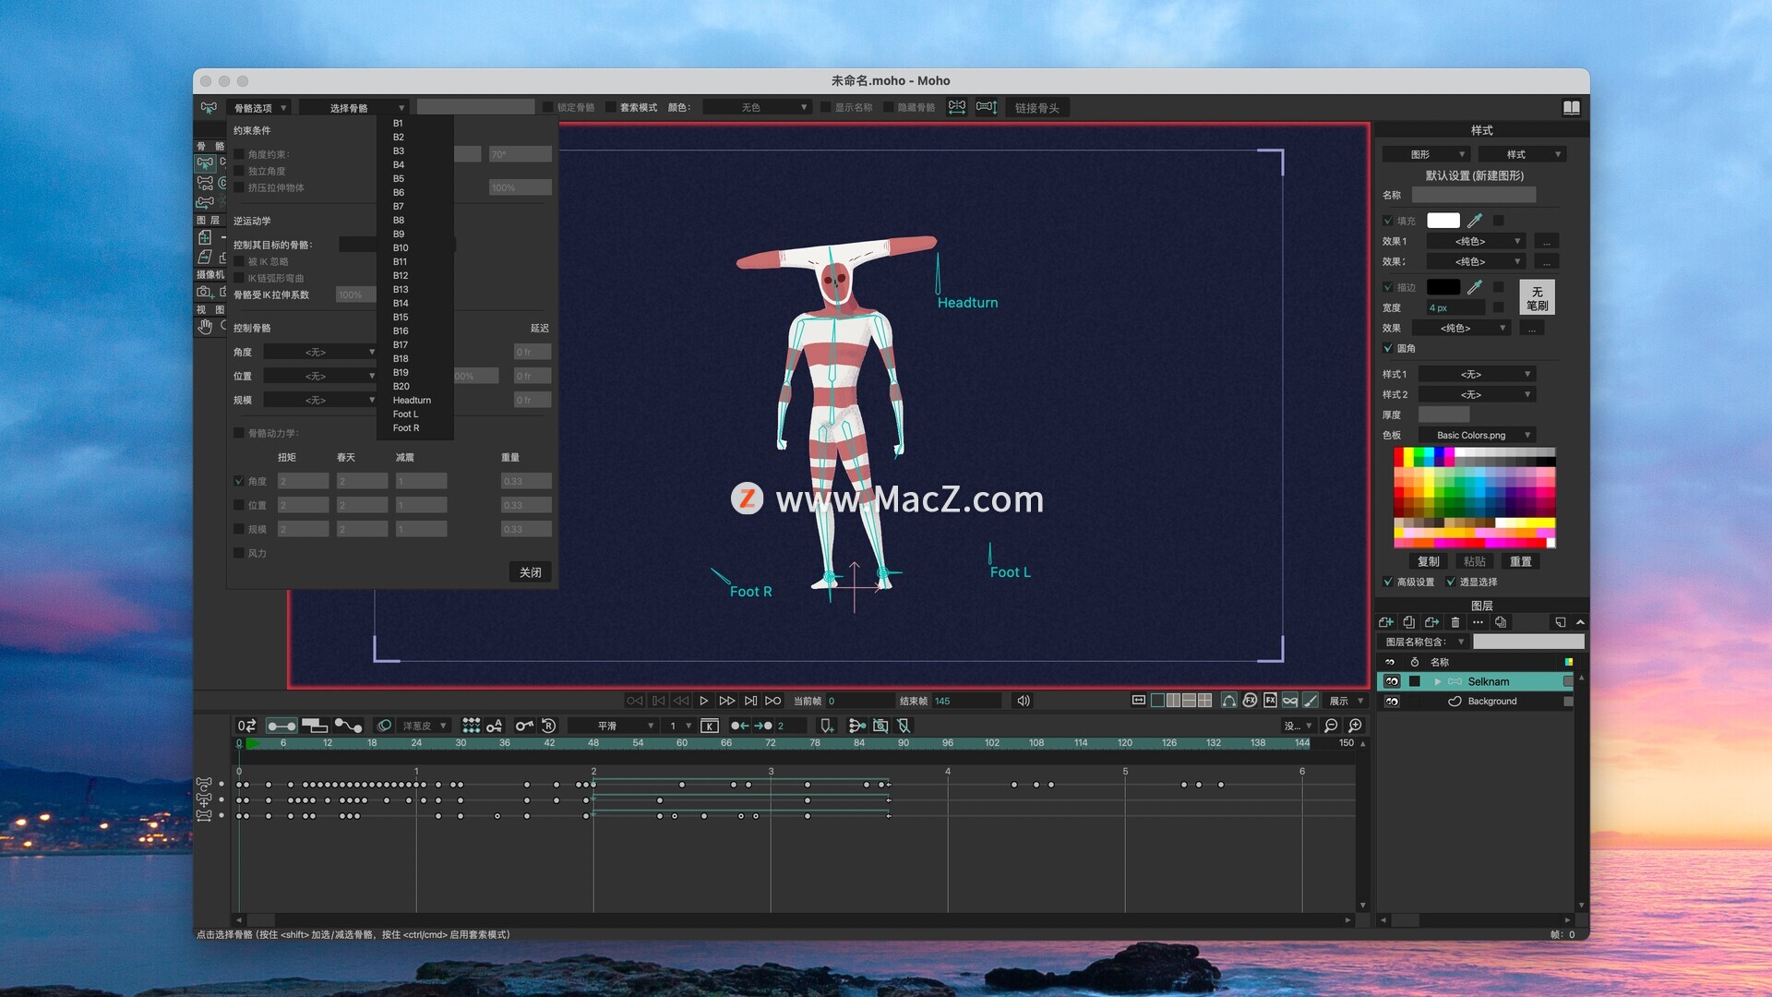Hide the Selknam layer via eye icon
1772x997 pixels.
(x=1392, y=681)
